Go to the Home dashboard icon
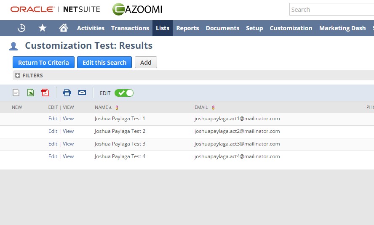The height and width of the screenshot is (225, 374). pos(64,28)
